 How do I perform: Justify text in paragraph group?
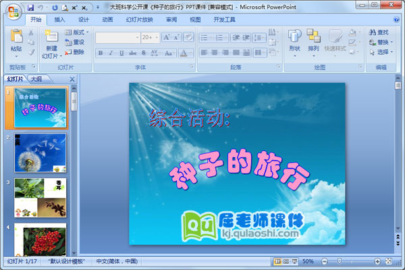(x=236, y=53)
